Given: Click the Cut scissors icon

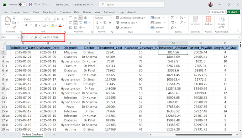Looking at the screenshot, I should click(14, 18).
